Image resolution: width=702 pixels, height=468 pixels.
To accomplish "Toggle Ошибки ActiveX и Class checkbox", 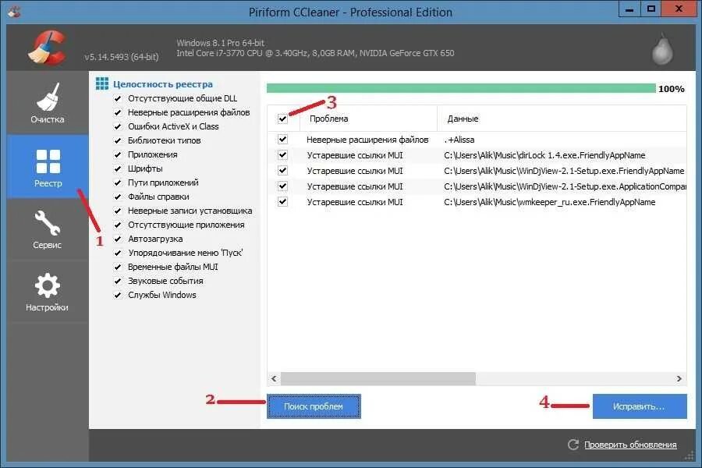I will tap(118, 126).
